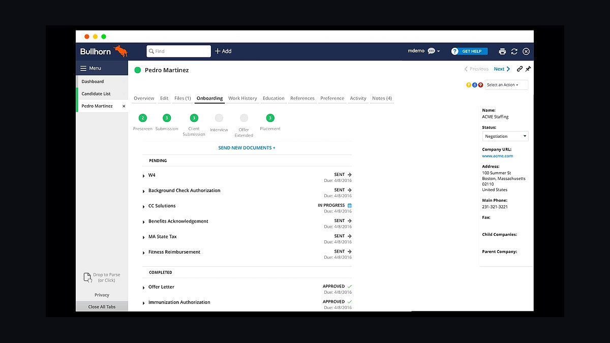This screenshot has height=343, width=610.
Task: Open the mdemo user dropdown arrow
Action: click(439, 51)
